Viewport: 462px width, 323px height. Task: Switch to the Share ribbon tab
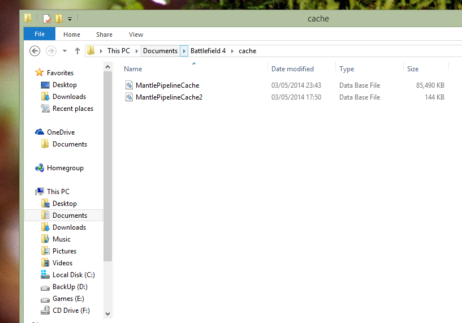pos(104,35)
